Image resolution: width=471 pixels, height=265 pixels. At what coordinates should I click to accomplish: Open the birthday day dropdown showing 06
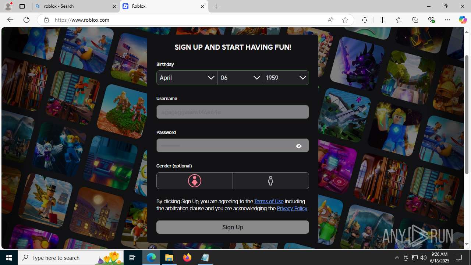tap(240, 78)
